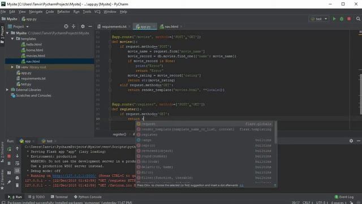Expand the venv library root folder

coord(12,67)
